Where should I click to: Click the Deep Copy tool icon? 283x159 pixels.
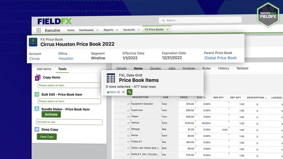pyautogui.click(x=37, y=129)
